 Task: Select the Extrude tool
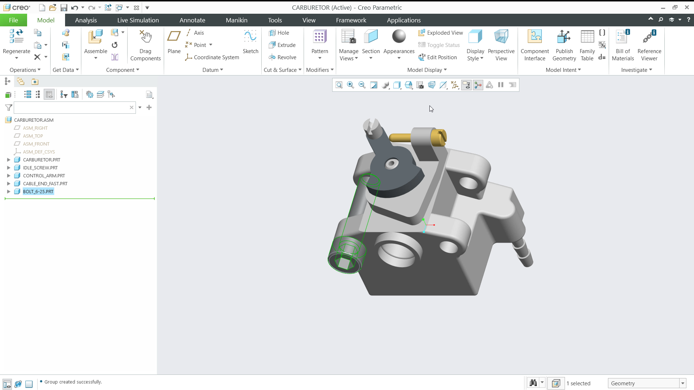coord(282,45)
